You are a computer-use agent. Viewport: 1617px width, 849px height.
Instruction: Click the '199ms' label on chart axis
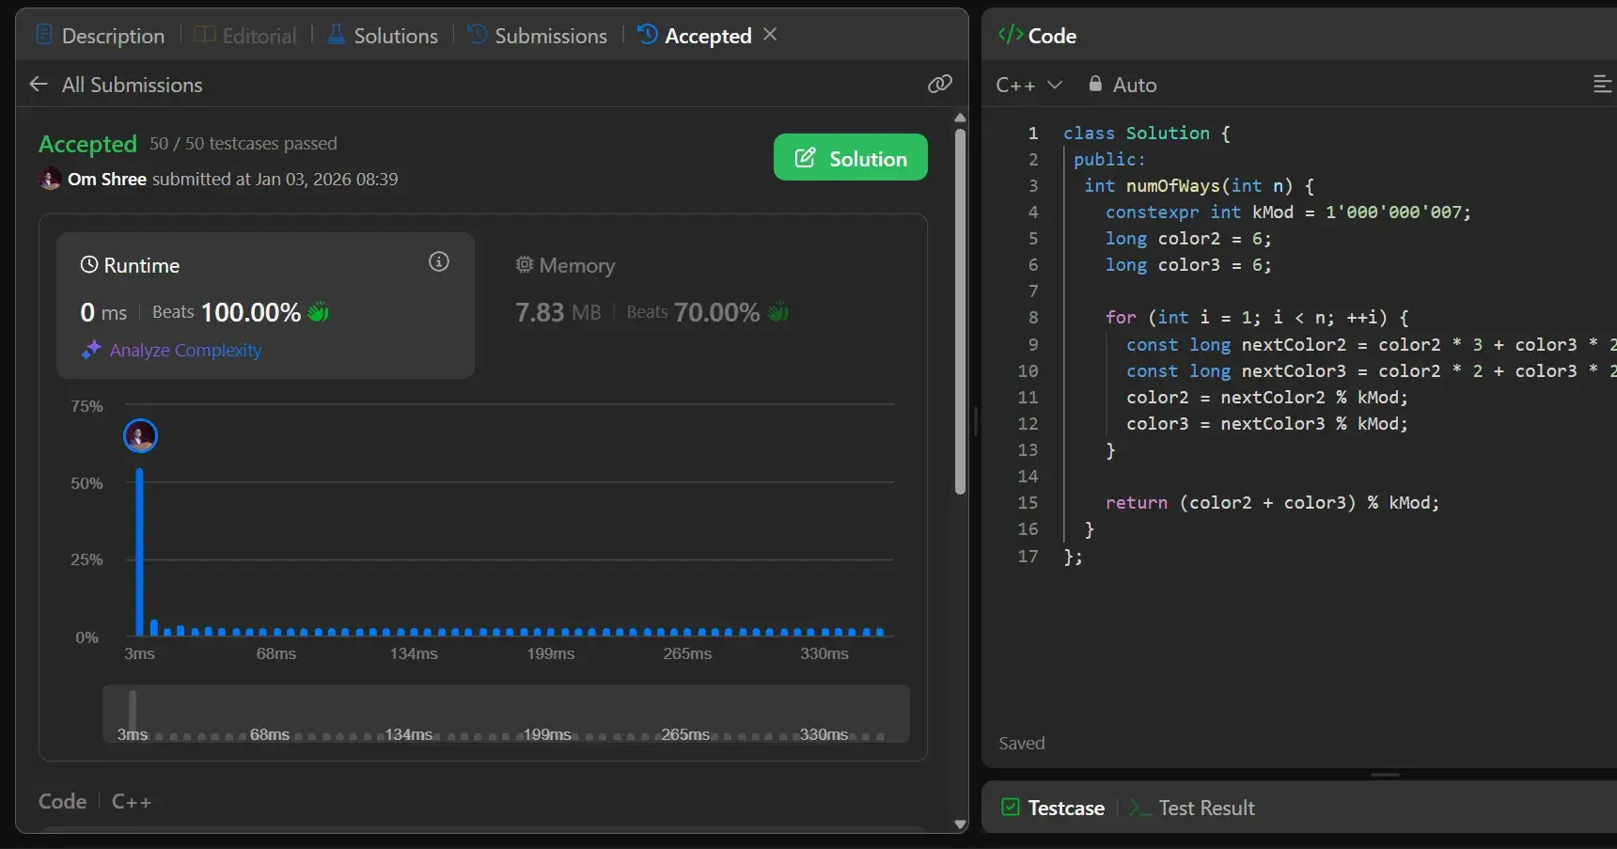pyautogui.click(x=551, y=653)
